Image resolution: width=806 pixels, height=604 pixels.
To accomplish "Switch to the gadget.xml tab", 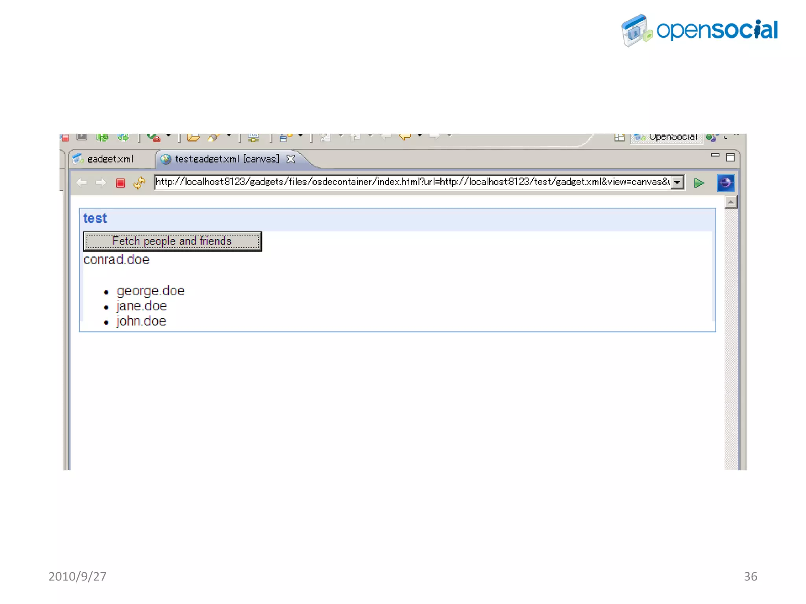I will tap(110, 159).
